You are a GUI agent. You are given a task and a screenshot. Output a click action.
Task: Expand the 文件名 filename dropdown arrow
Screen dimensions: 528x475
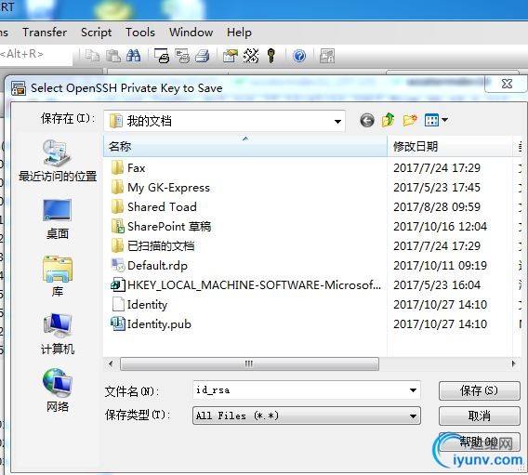(413, 390)
